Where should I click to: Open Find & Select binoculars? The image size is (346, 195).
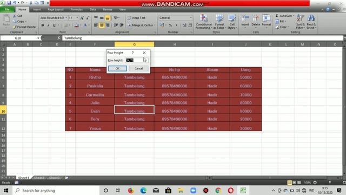(x=311, y=22)
